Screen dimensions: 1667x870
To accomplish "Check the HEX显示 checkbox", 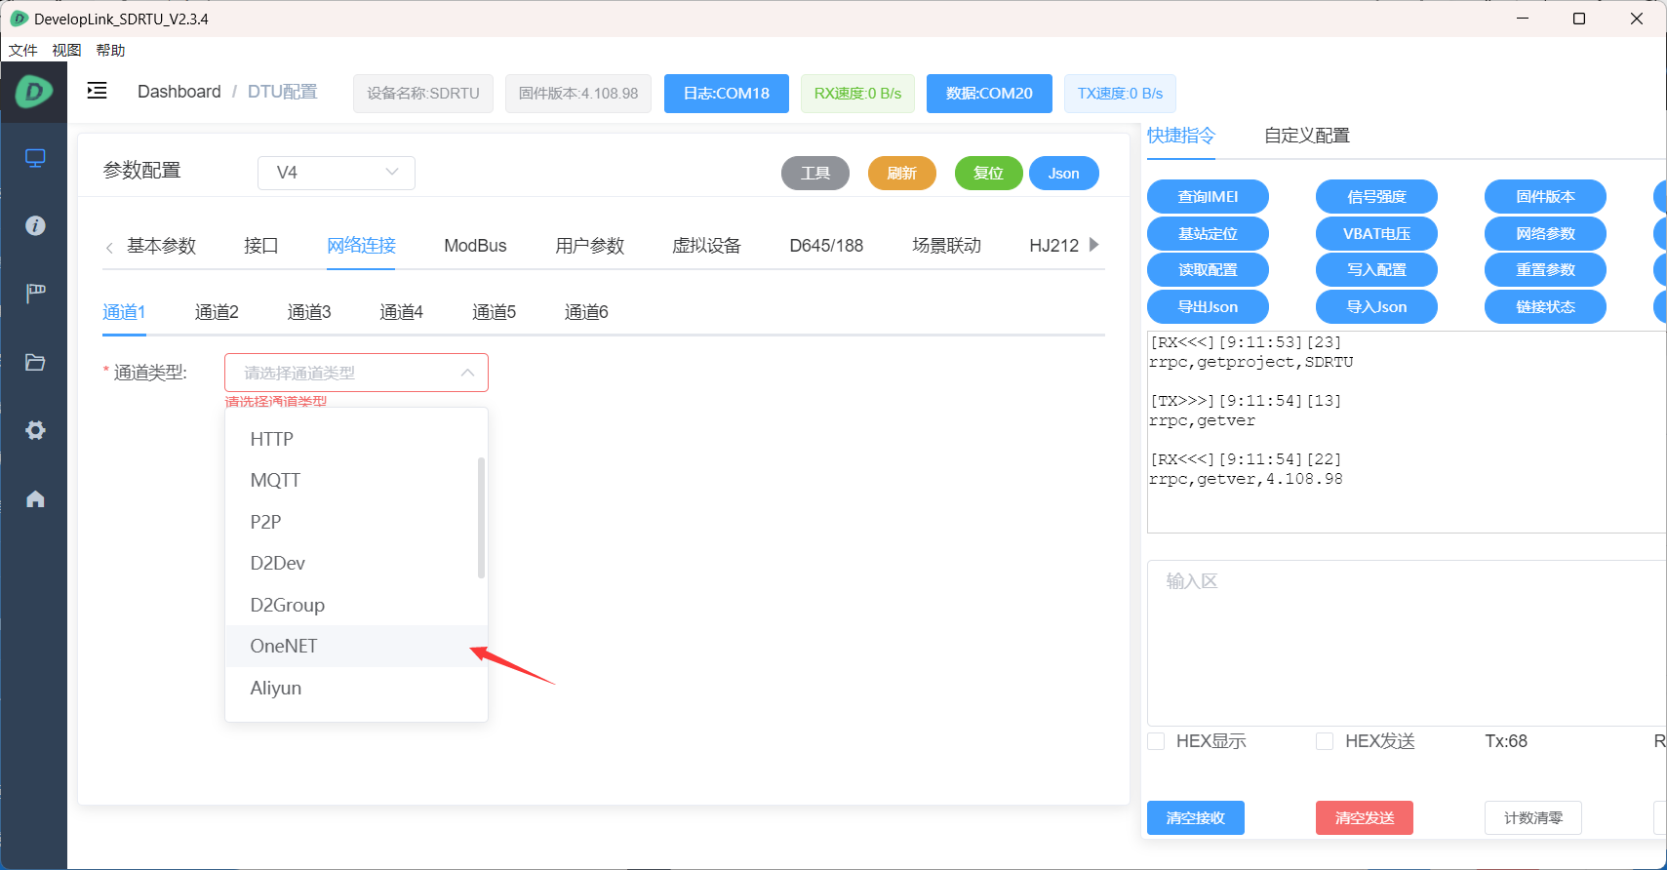I will coord(1156,741).
